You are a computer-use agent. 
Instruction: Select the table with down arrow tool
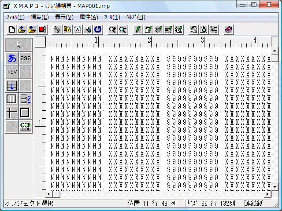(12, 86)
